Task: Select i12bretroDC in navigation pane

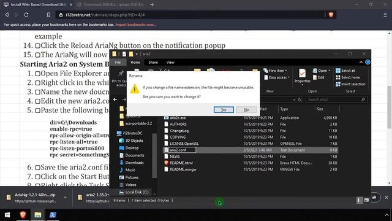Action: (130, 133)
